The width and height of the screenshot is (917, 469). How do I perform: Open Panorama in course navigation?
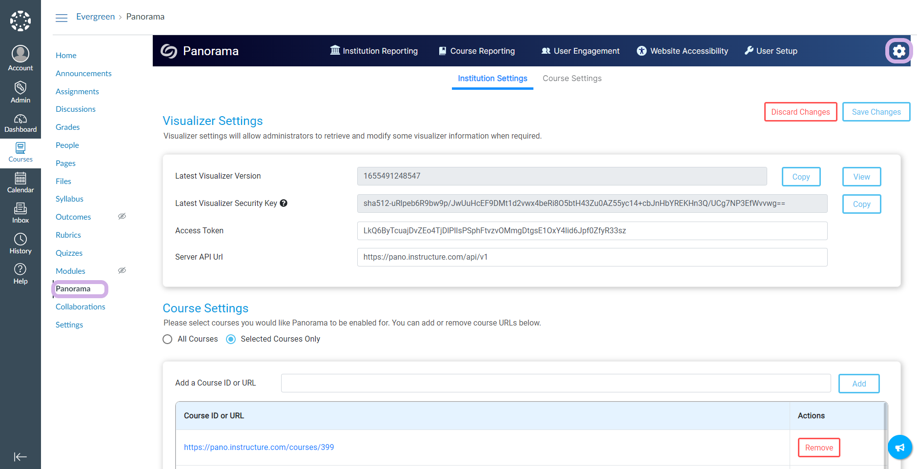coord(73,289)
